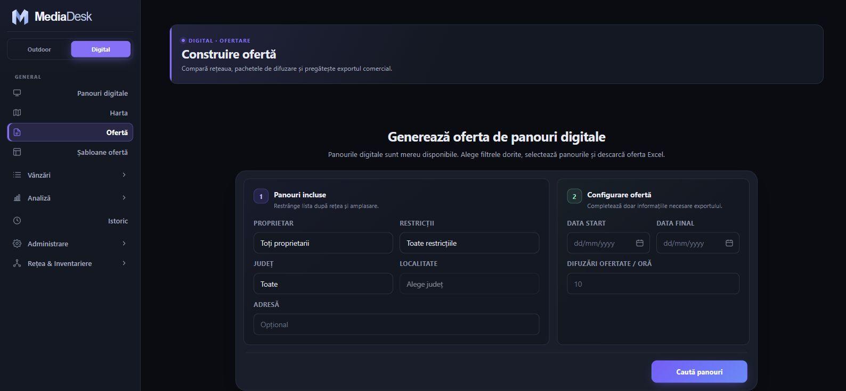Click the Adresă input field

tap(396, 325)
